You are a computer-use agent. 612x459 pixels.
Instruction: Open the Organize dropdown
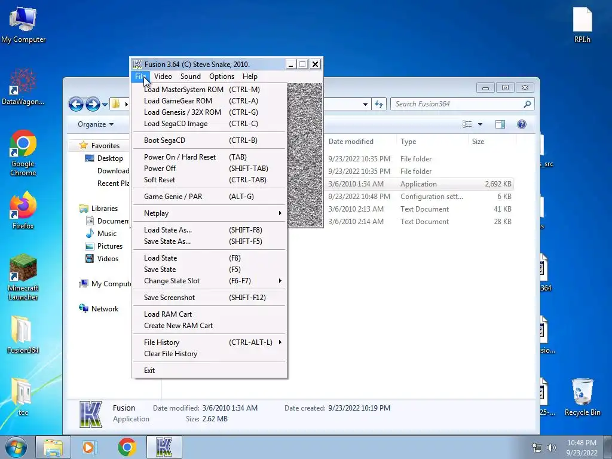[96, 124]
